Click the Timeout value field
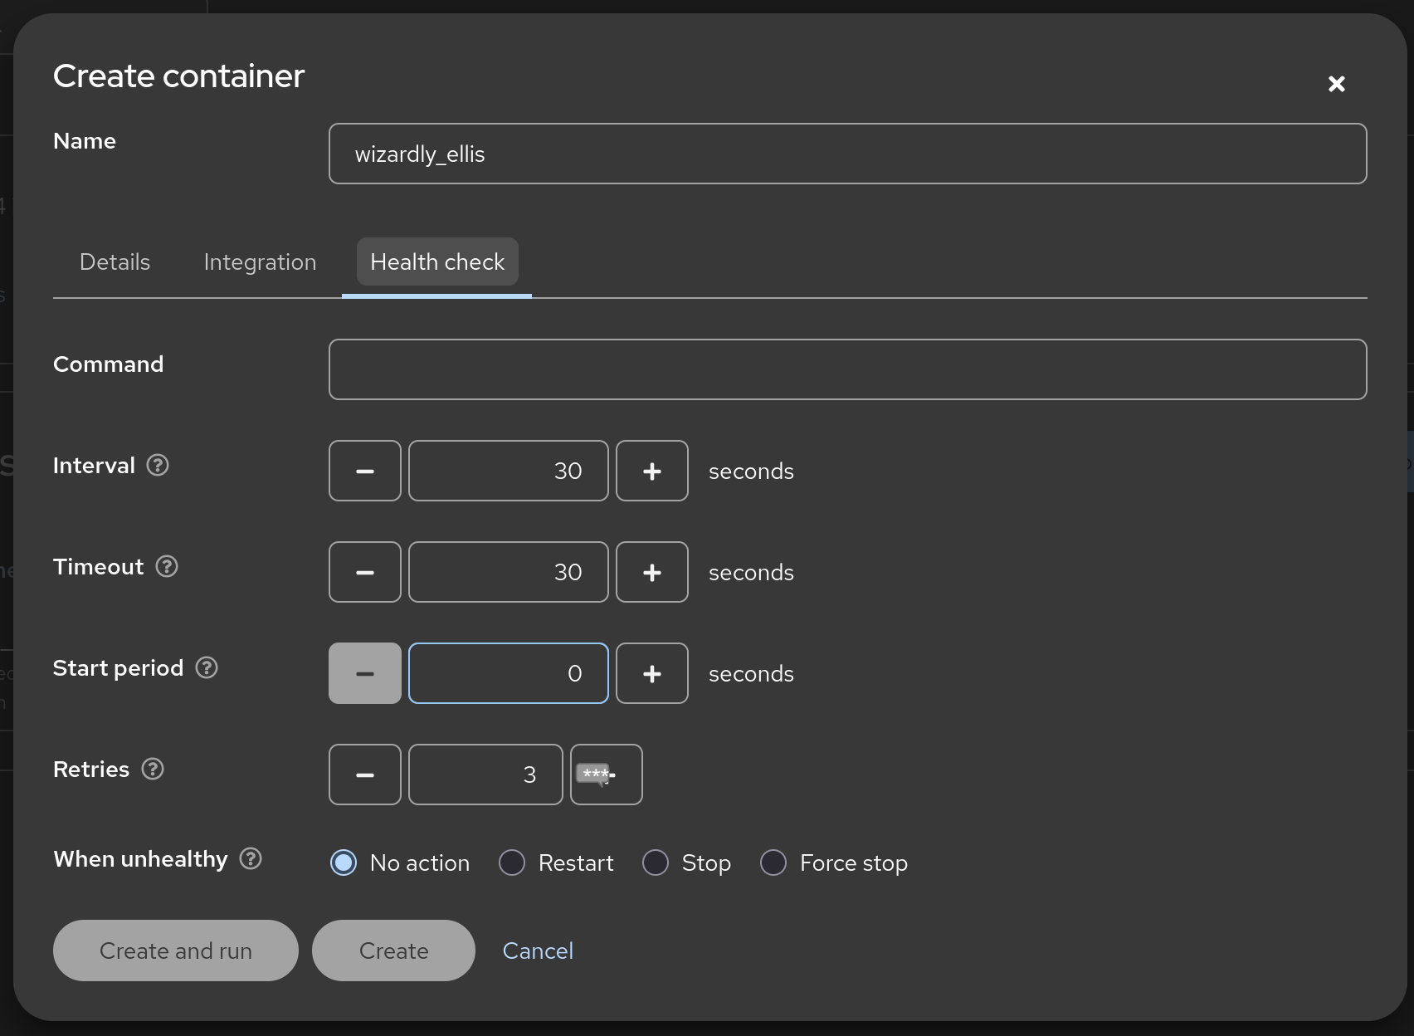Viewport: 1414px width, 1036px height. coord(509,572)
